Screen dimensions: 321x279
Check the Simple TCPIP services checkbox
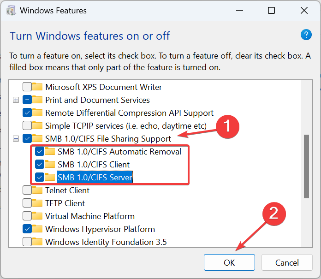pos(27,125)
